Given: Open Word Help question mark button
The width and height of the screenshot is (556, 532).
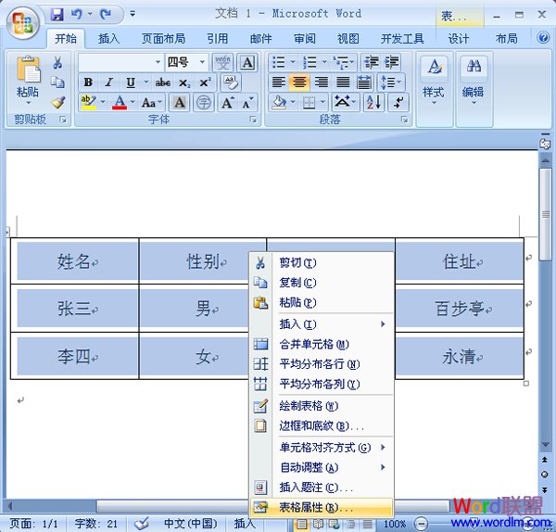Looking at the screenshot, I should pos(542,38).
